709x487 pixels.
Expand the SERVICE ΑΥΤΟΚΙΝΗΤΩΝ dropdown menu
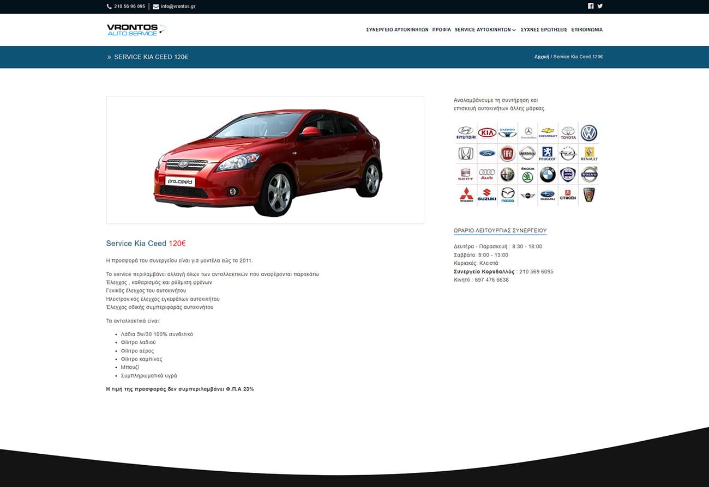(x=485, y=30)
